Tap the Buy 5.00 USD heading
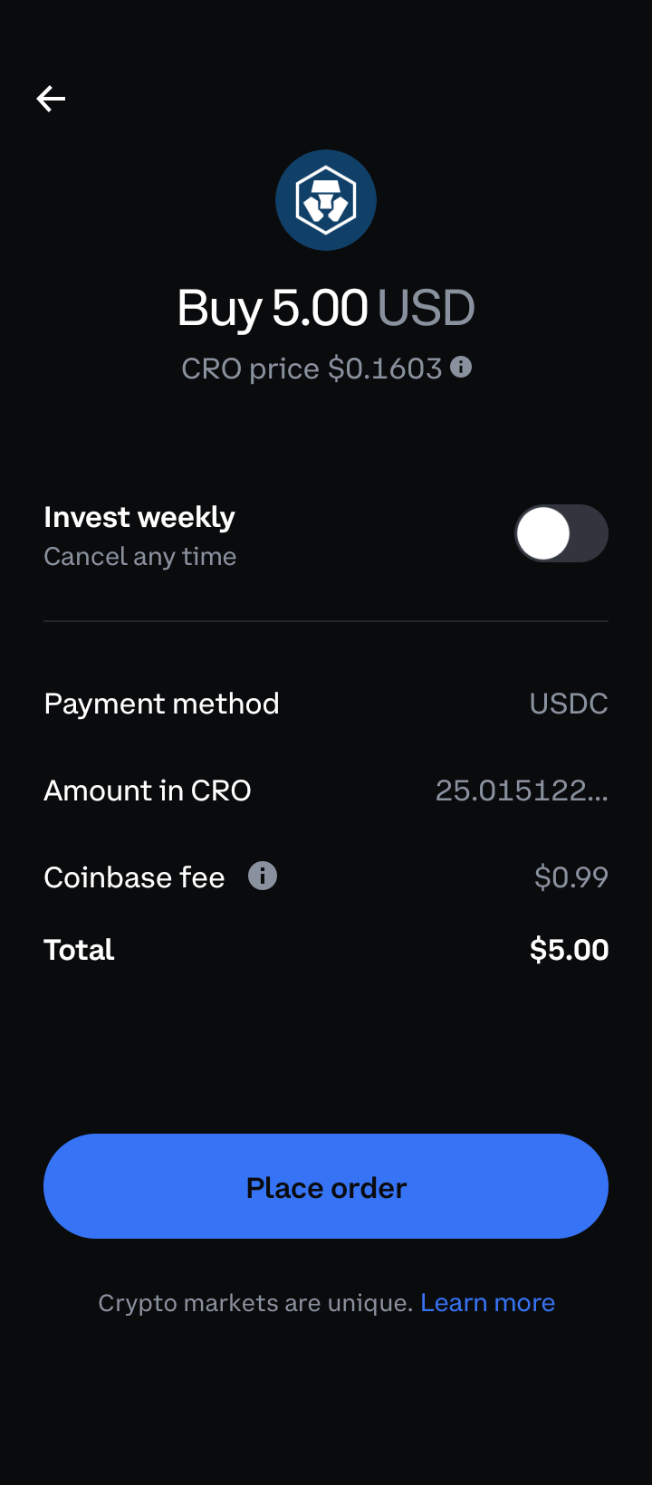Screen dimensions: 652x1485 pos(326,308)
